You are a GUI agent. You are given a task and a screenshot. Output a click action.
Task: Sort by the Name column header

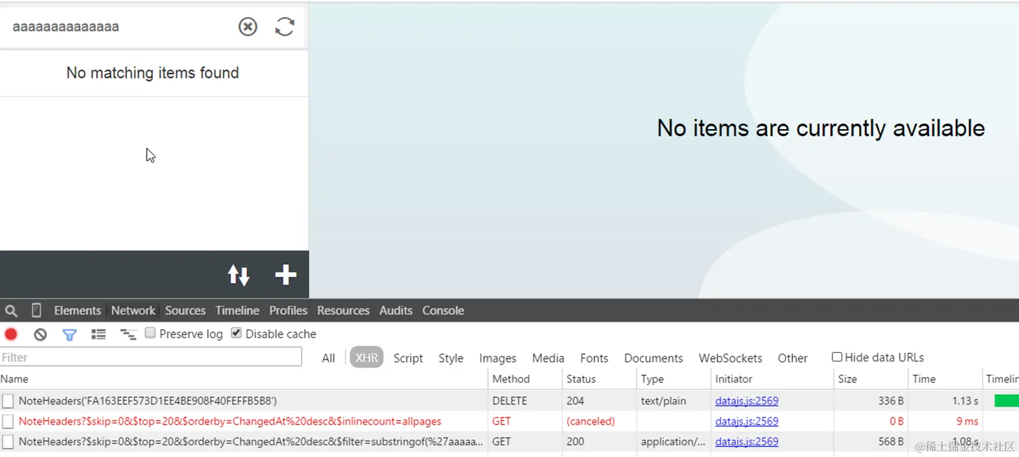click(x=243, y=379)
